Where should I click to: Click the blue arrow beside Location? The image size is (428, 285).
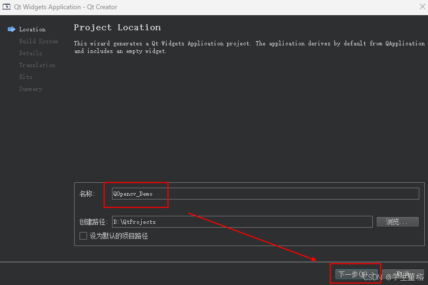[x=11, y=29]
